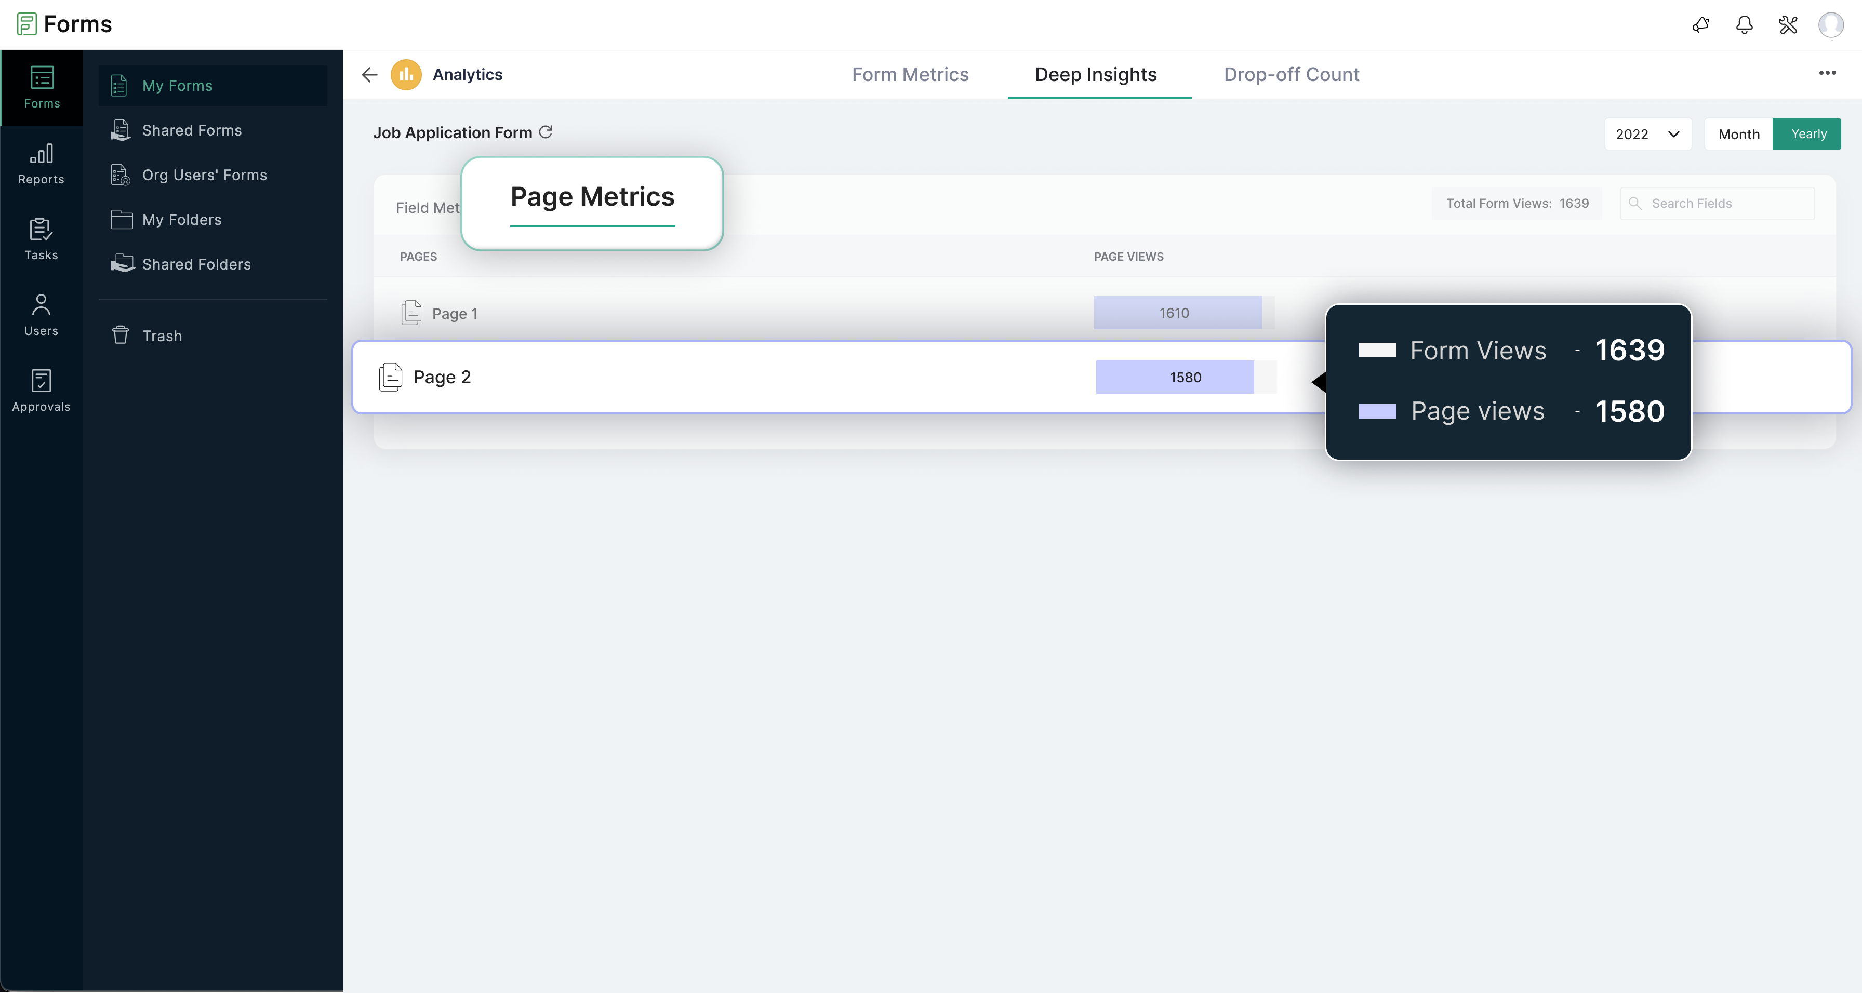Open the Users section
The image size is (1862, 993).
[x=41, y=315]
